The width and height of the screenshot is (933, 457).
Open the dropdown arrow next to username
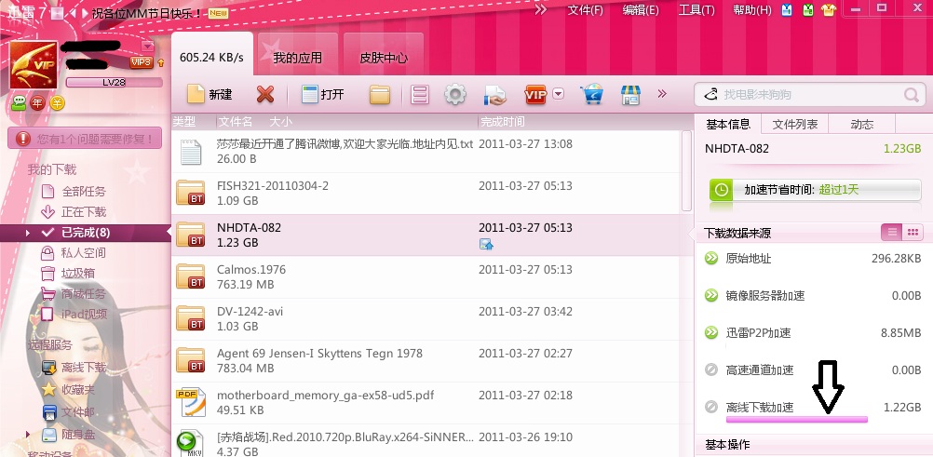[147, 47]
